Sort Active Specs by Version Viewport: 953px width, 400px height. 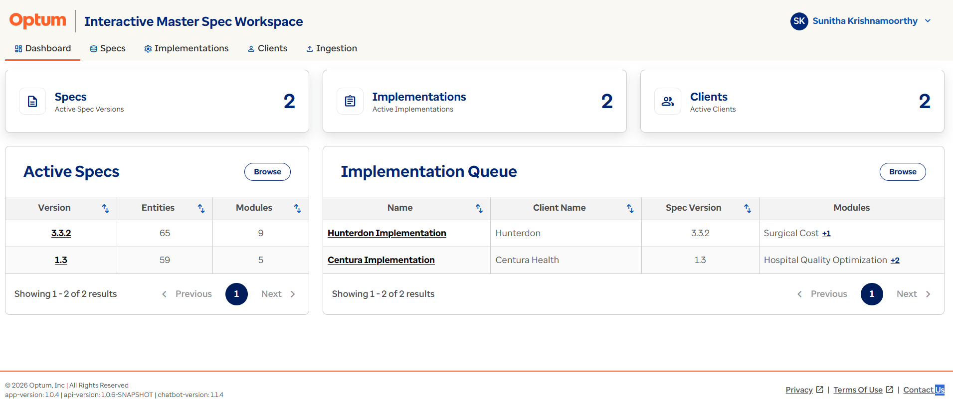[105, 208]
